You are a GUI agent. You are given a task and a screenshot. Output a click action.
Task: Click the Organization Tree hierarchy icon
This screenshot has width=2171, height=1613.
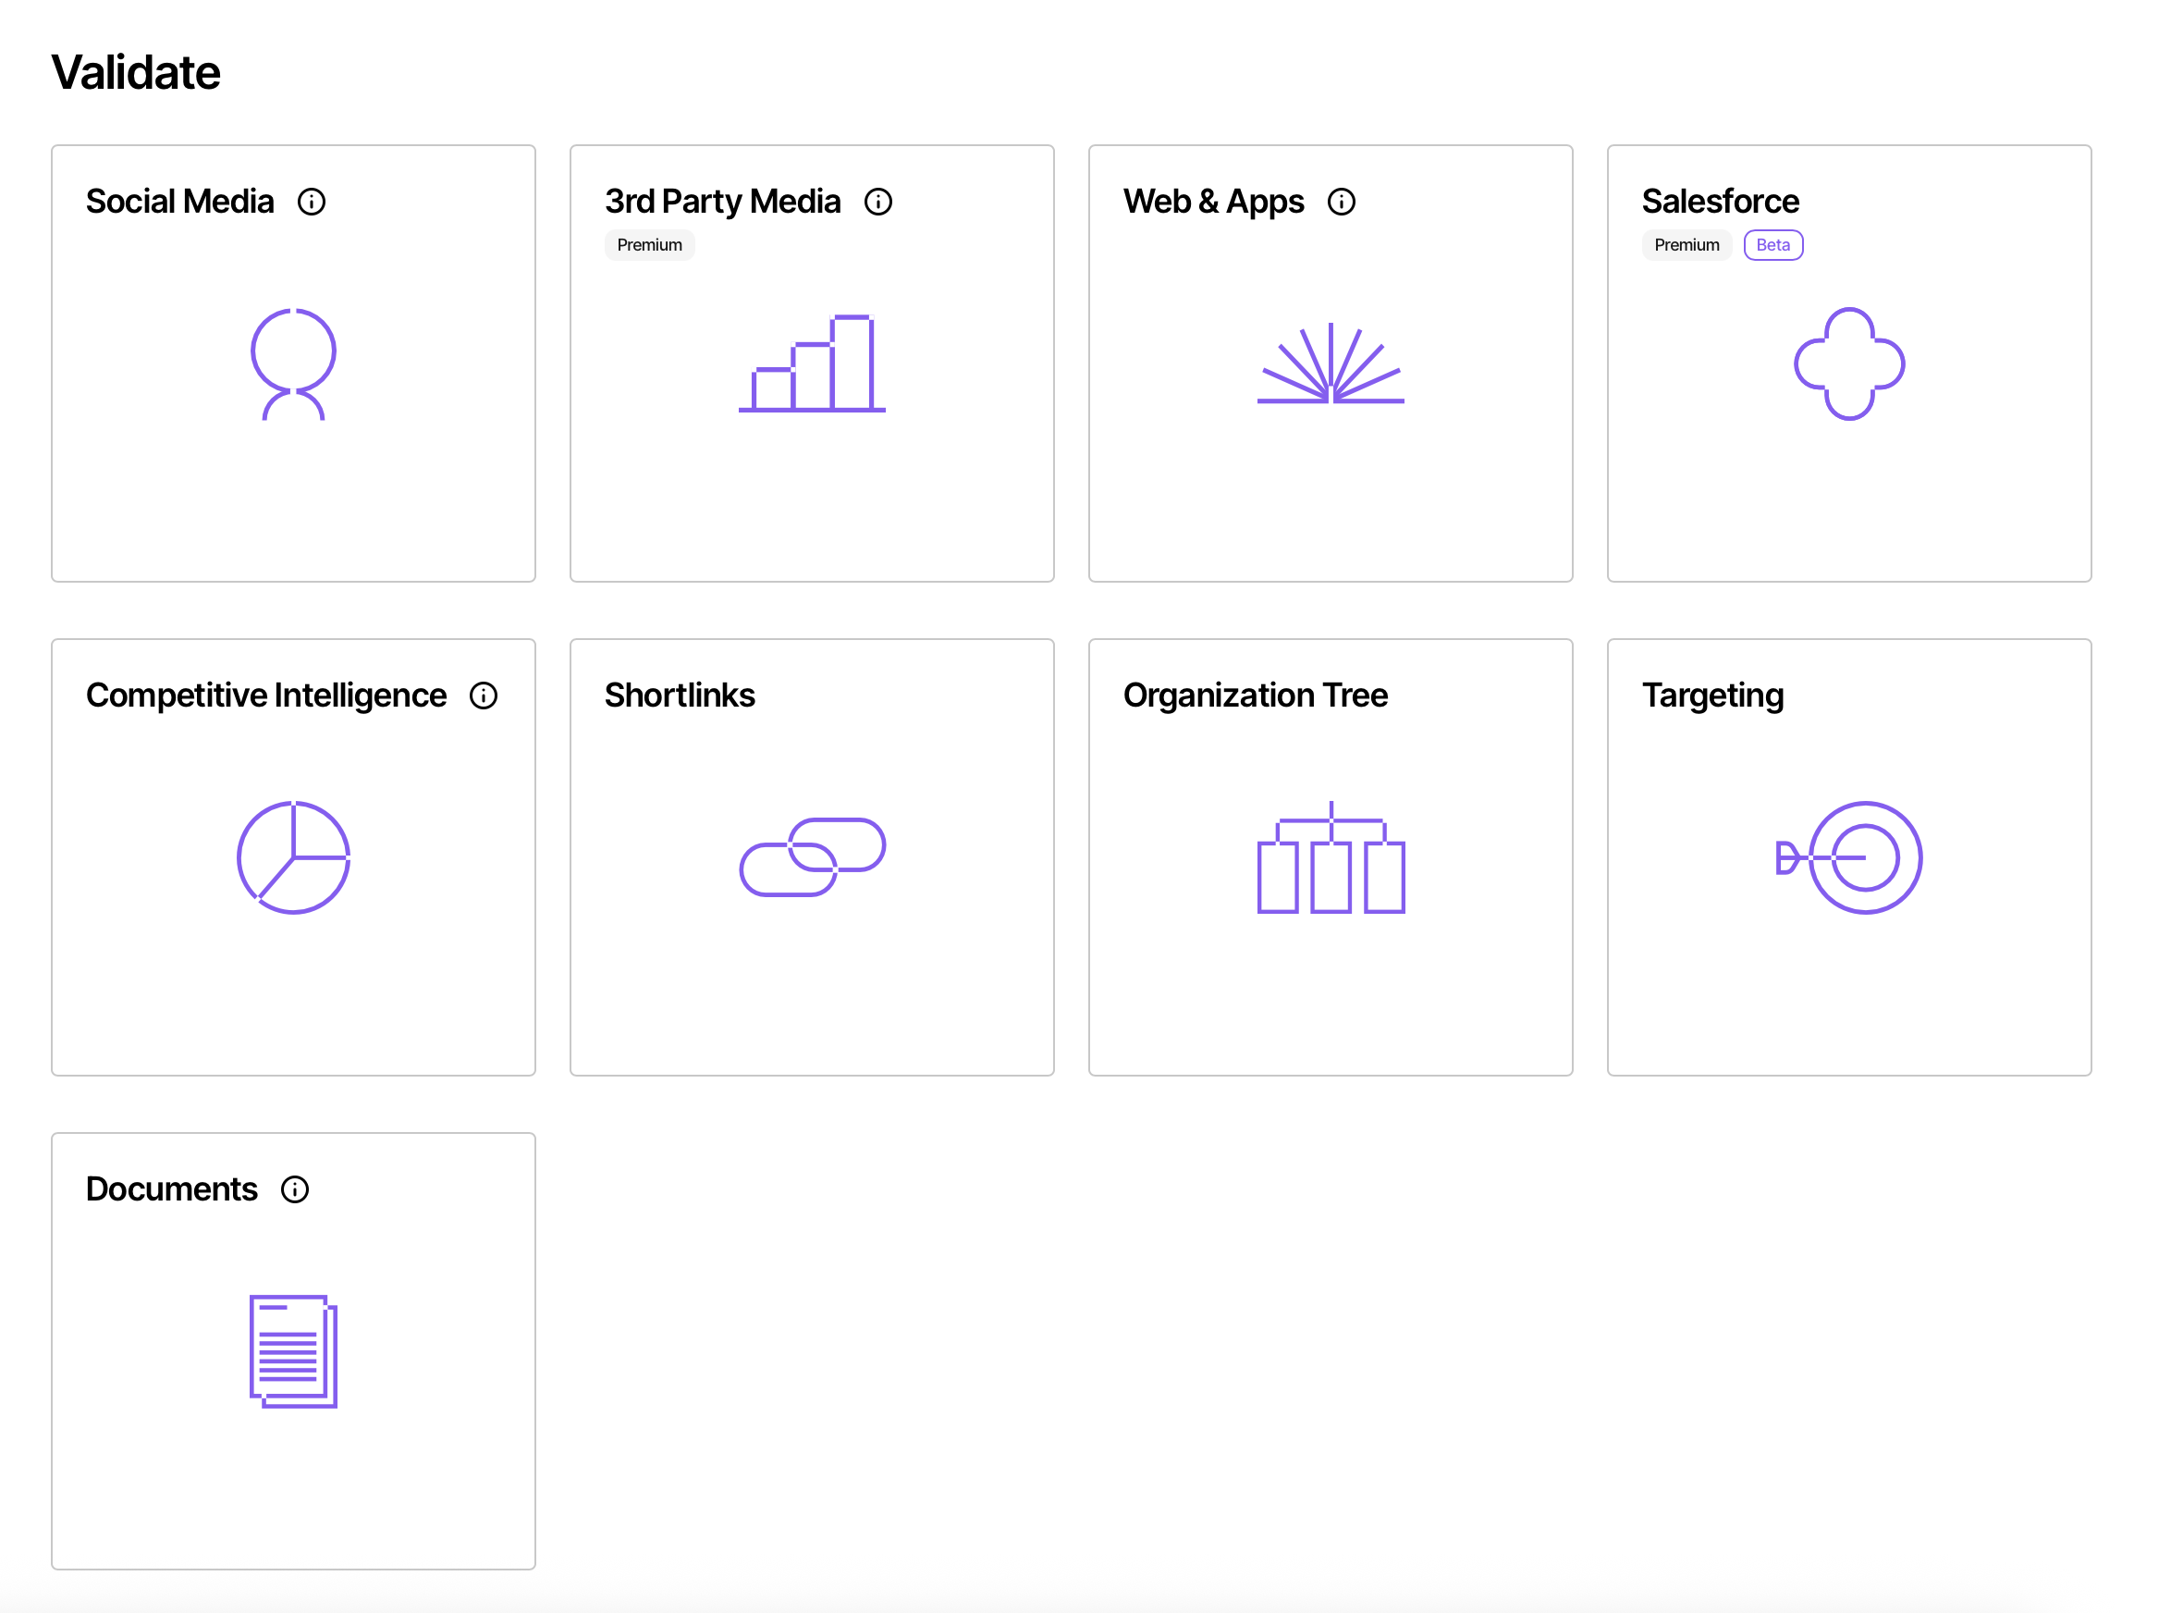click(1331, 857)
